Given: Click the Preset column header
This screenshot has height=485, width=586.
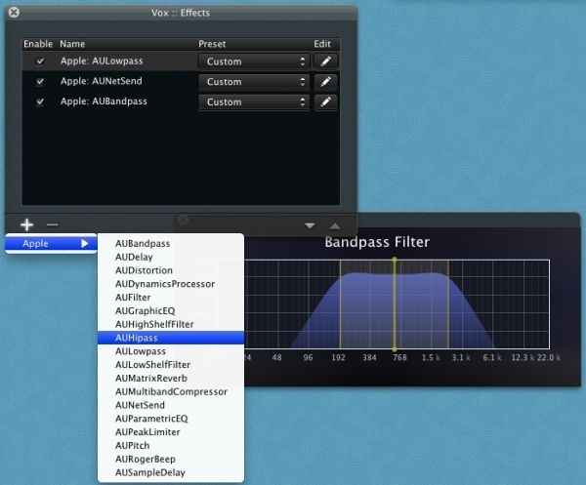Looking at the screenshot, I should coord(212,44).
